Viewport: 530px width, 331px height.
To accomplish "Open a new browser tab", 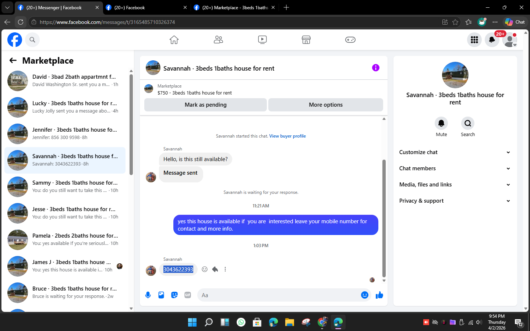I will point(286,7).
